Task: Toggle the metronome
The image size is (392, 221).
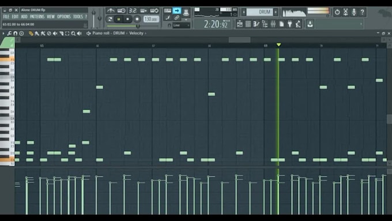Action: tap(110, 10)
